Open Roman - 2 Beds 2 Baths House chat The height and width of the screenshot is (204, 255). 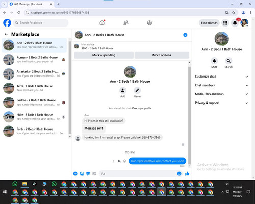click(x=34, y=60)
